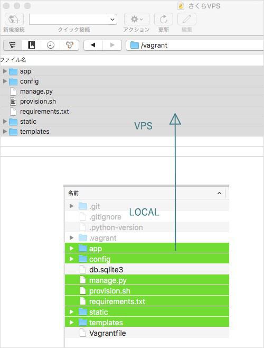Select provision.sh in the VPS list

pos(132,102)
